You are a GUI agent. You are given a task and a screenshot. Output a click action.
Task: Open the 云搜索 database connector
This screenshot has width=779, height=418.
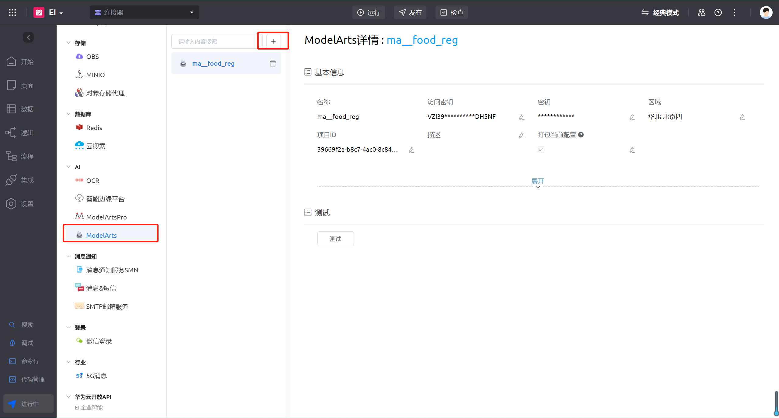point(96,146)
